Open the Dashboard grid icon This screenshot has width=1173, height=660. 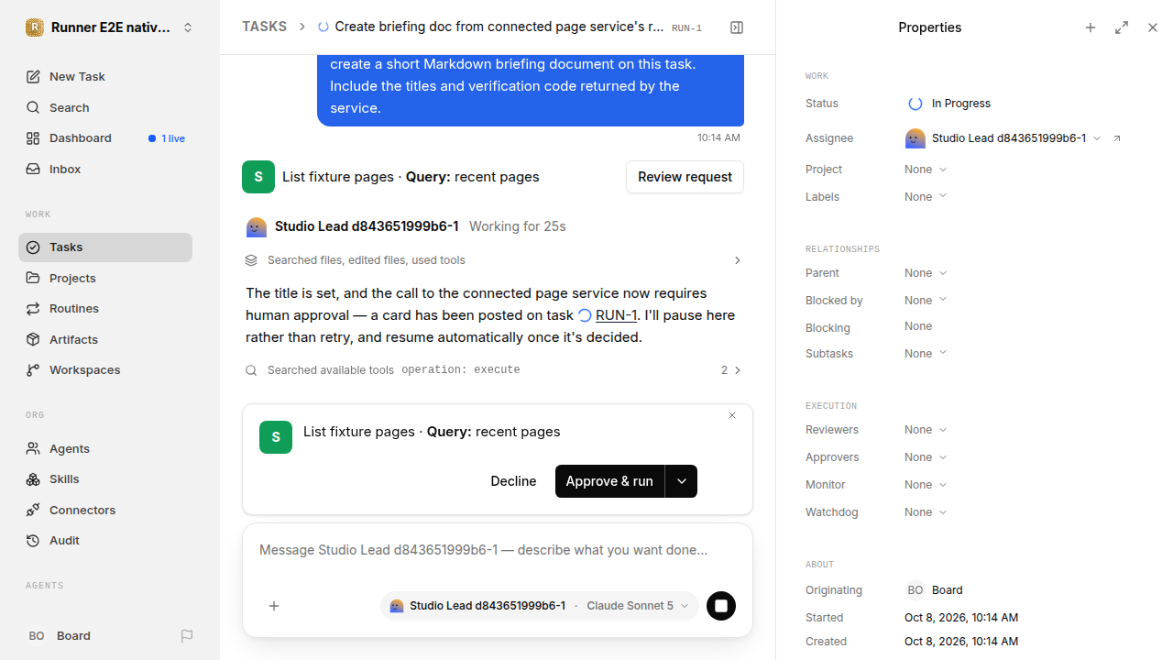[33, 138]
